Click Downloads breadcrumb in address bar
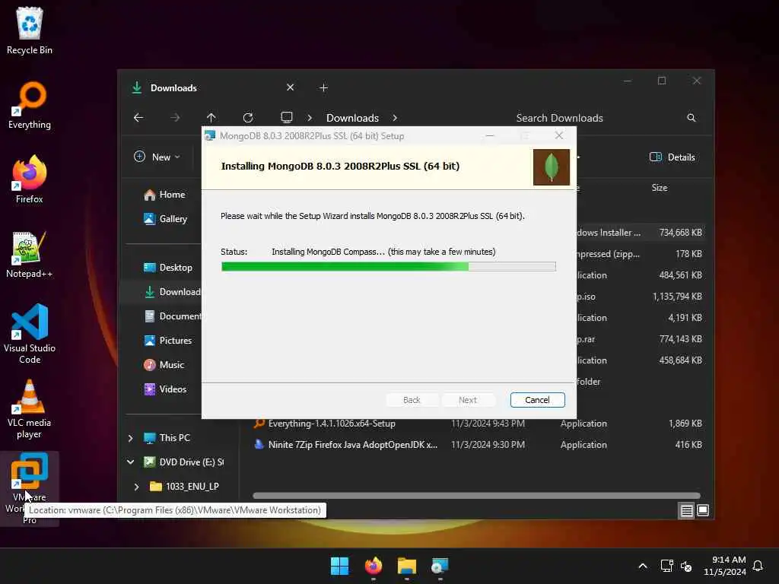 tap(352, 118)
